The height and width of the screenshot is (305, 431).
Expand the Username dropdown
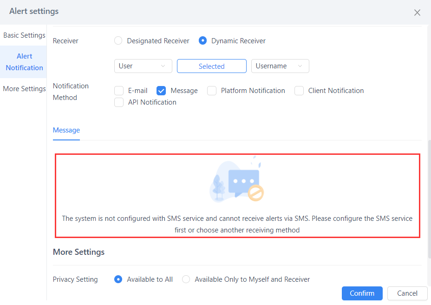280,66
